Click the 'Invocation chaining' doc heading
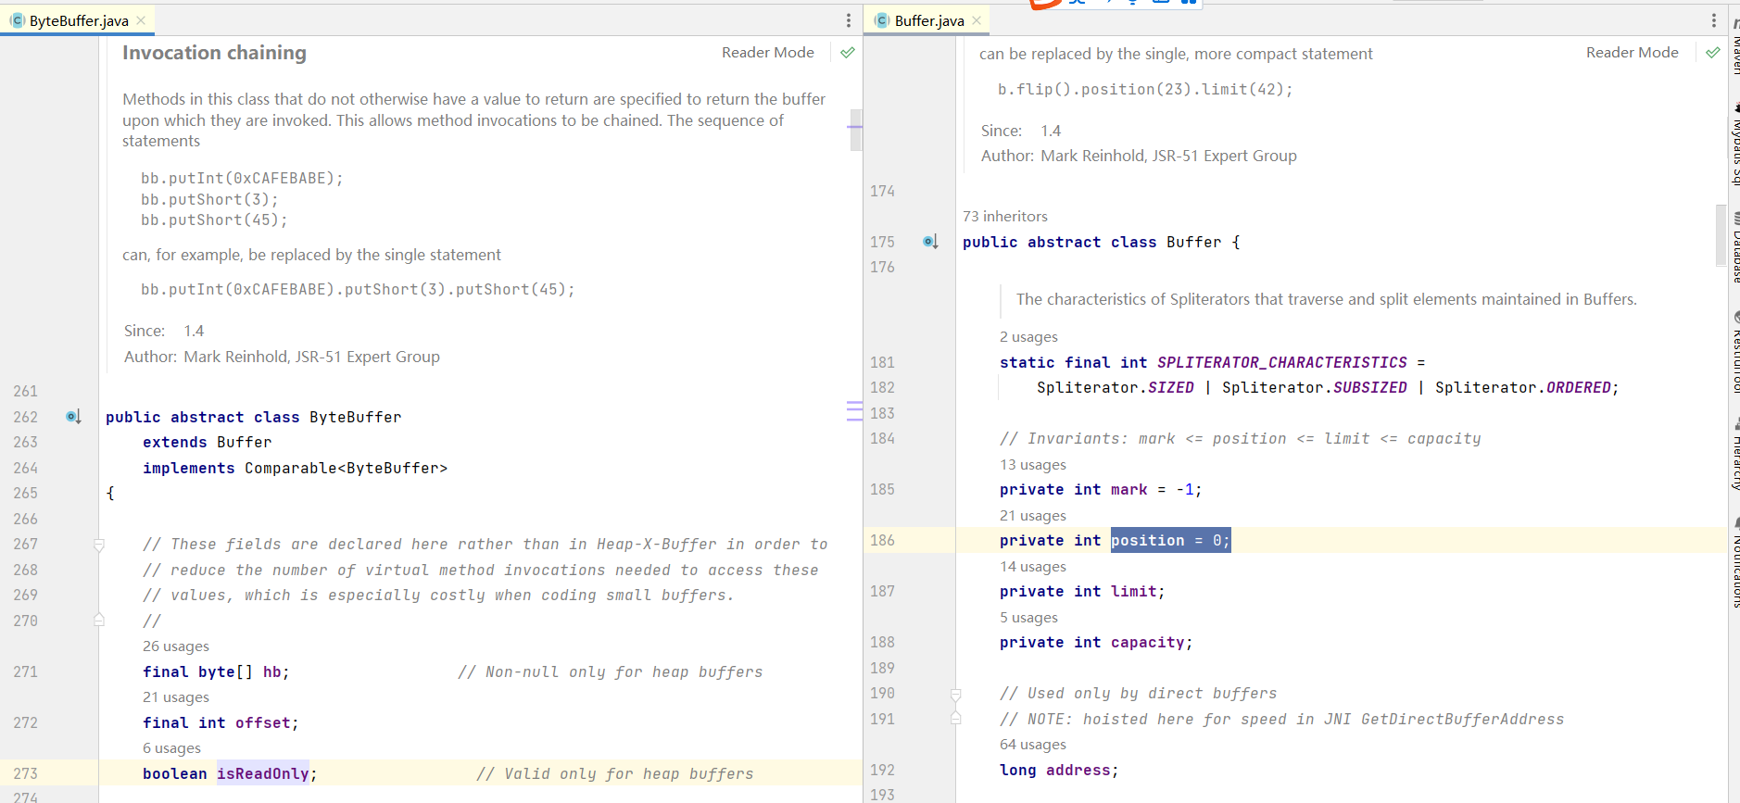This screenshot has width=1740, height=803. 214,53
